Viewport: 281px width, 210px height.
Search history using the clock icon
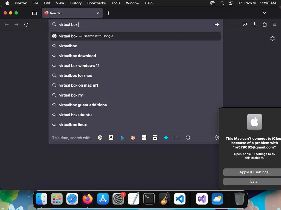tap(188, 138)
